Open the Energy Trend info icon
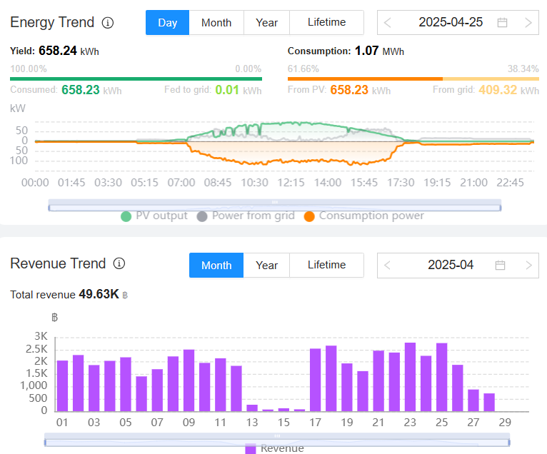 (107, 23)
